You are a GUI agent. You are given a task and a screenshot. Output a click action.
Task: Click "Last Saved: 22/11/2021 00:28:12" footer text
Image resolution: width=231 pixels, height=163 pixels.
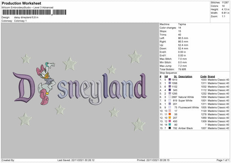tap(76, 160)
